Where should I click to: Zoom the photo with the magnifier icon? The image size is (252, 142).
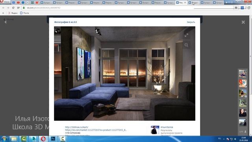[186, 45]
